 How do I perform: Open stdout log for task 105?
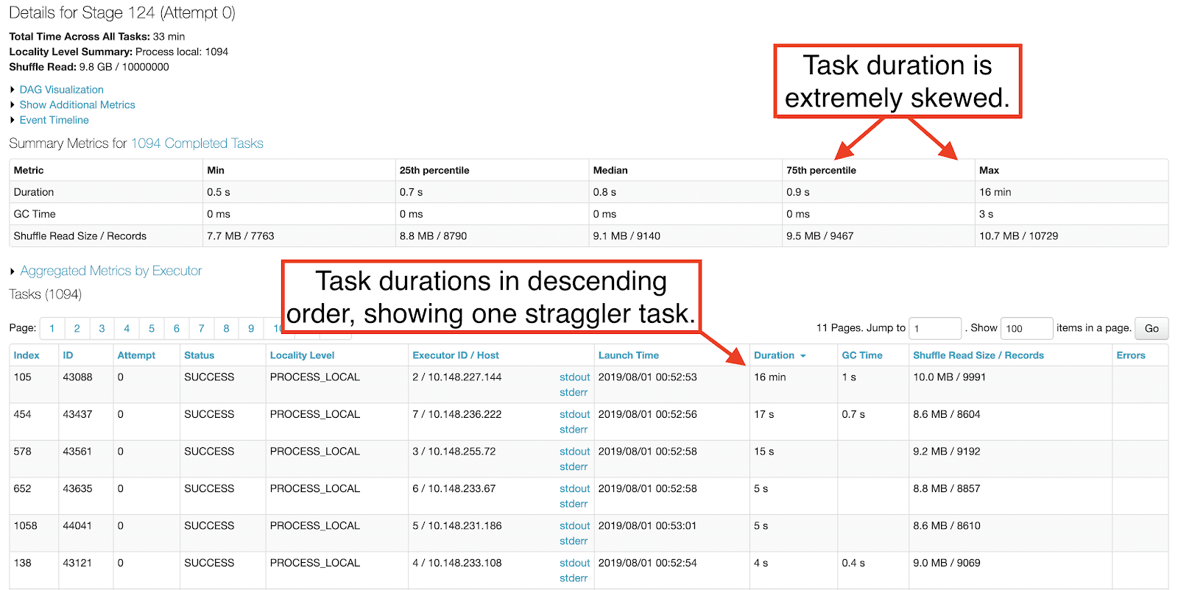(x=574, y=377)
